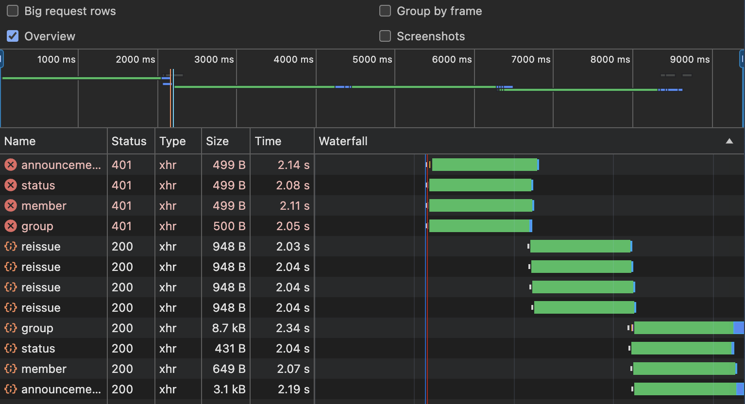Click the right overview time-range handle

[742, 59]
